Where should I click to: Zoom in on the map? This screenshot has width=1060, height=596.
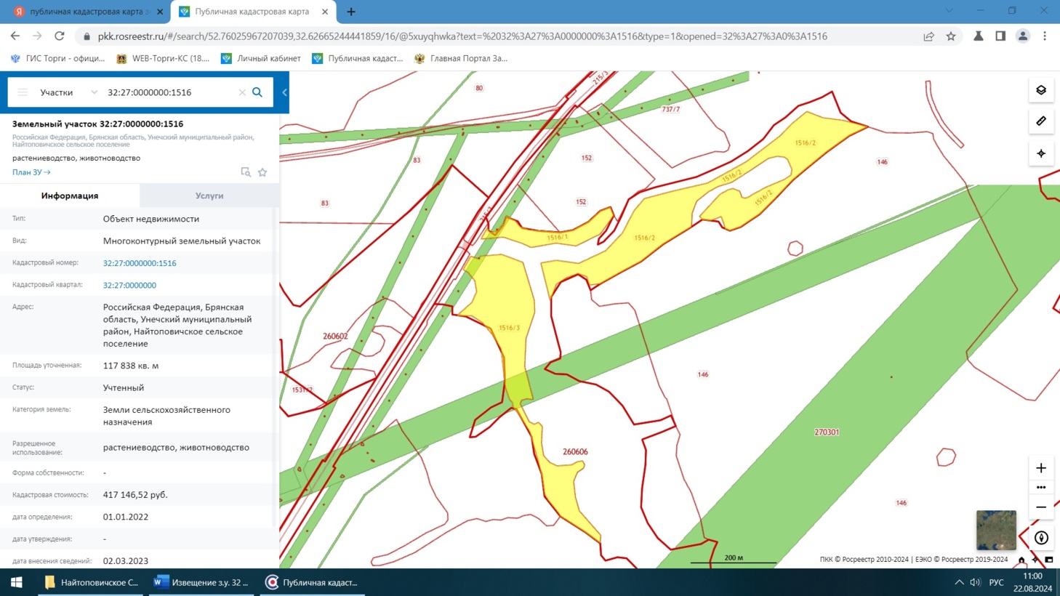click(1041, 468)
